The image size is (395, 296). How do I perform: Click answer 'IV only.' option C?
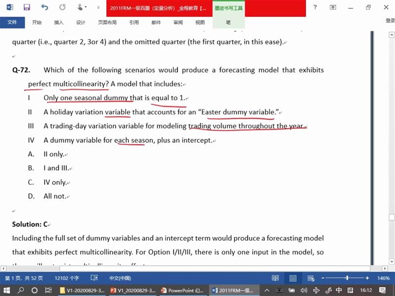click(x=55, y=182)
